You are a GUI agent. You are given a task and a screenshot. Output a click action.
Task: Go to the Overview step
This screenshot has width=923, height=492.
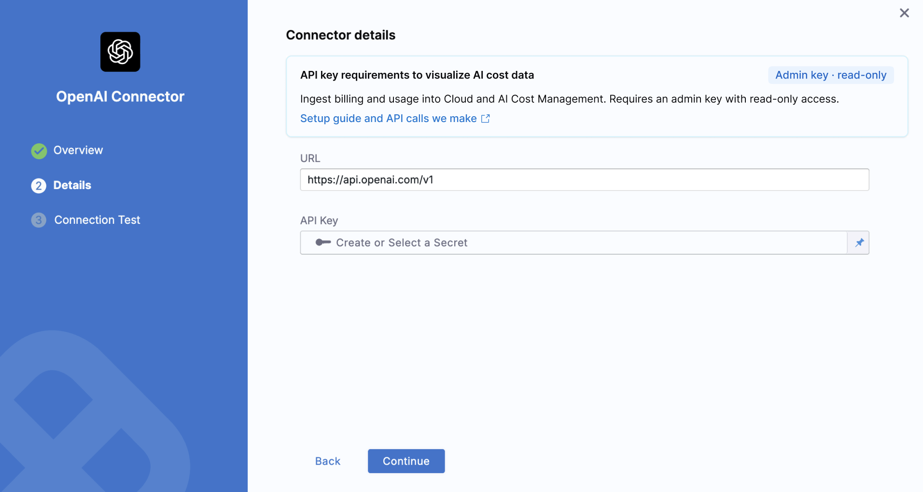click(x=78, y=150)
